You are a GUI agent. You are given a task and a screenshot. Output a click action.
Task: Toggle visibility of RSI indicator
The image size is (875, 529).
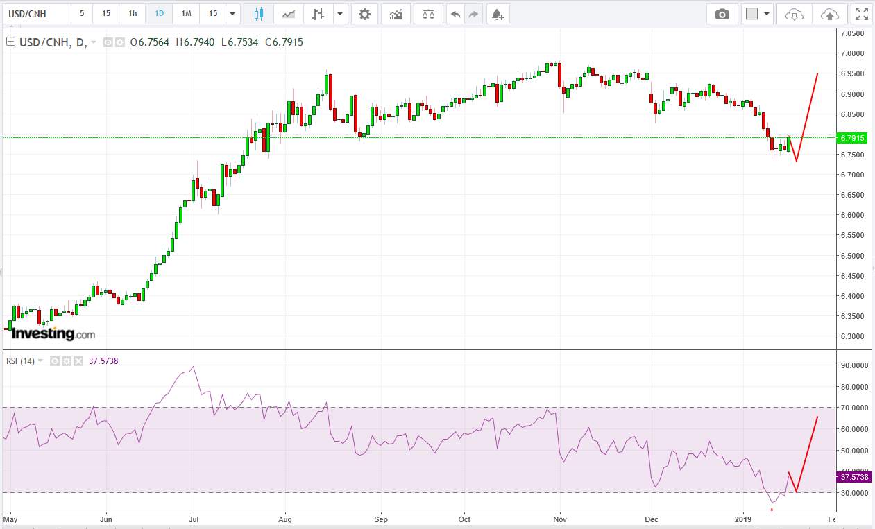55,361
